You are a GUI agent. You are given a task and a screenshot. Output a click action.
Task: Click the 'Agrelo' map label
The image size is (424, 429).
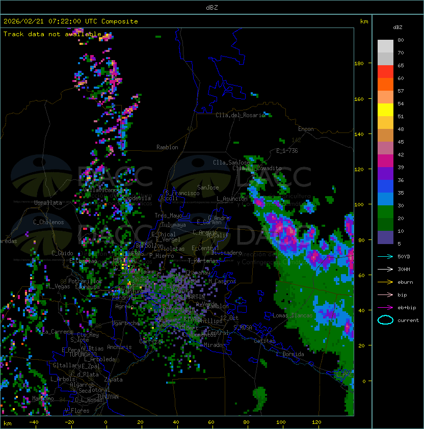[x=124, y=306]
